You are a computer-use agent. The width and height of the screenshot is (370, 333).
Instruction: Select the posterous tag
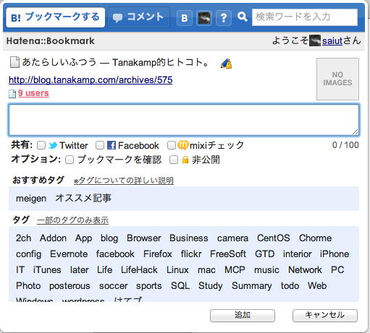pos(70,286)
